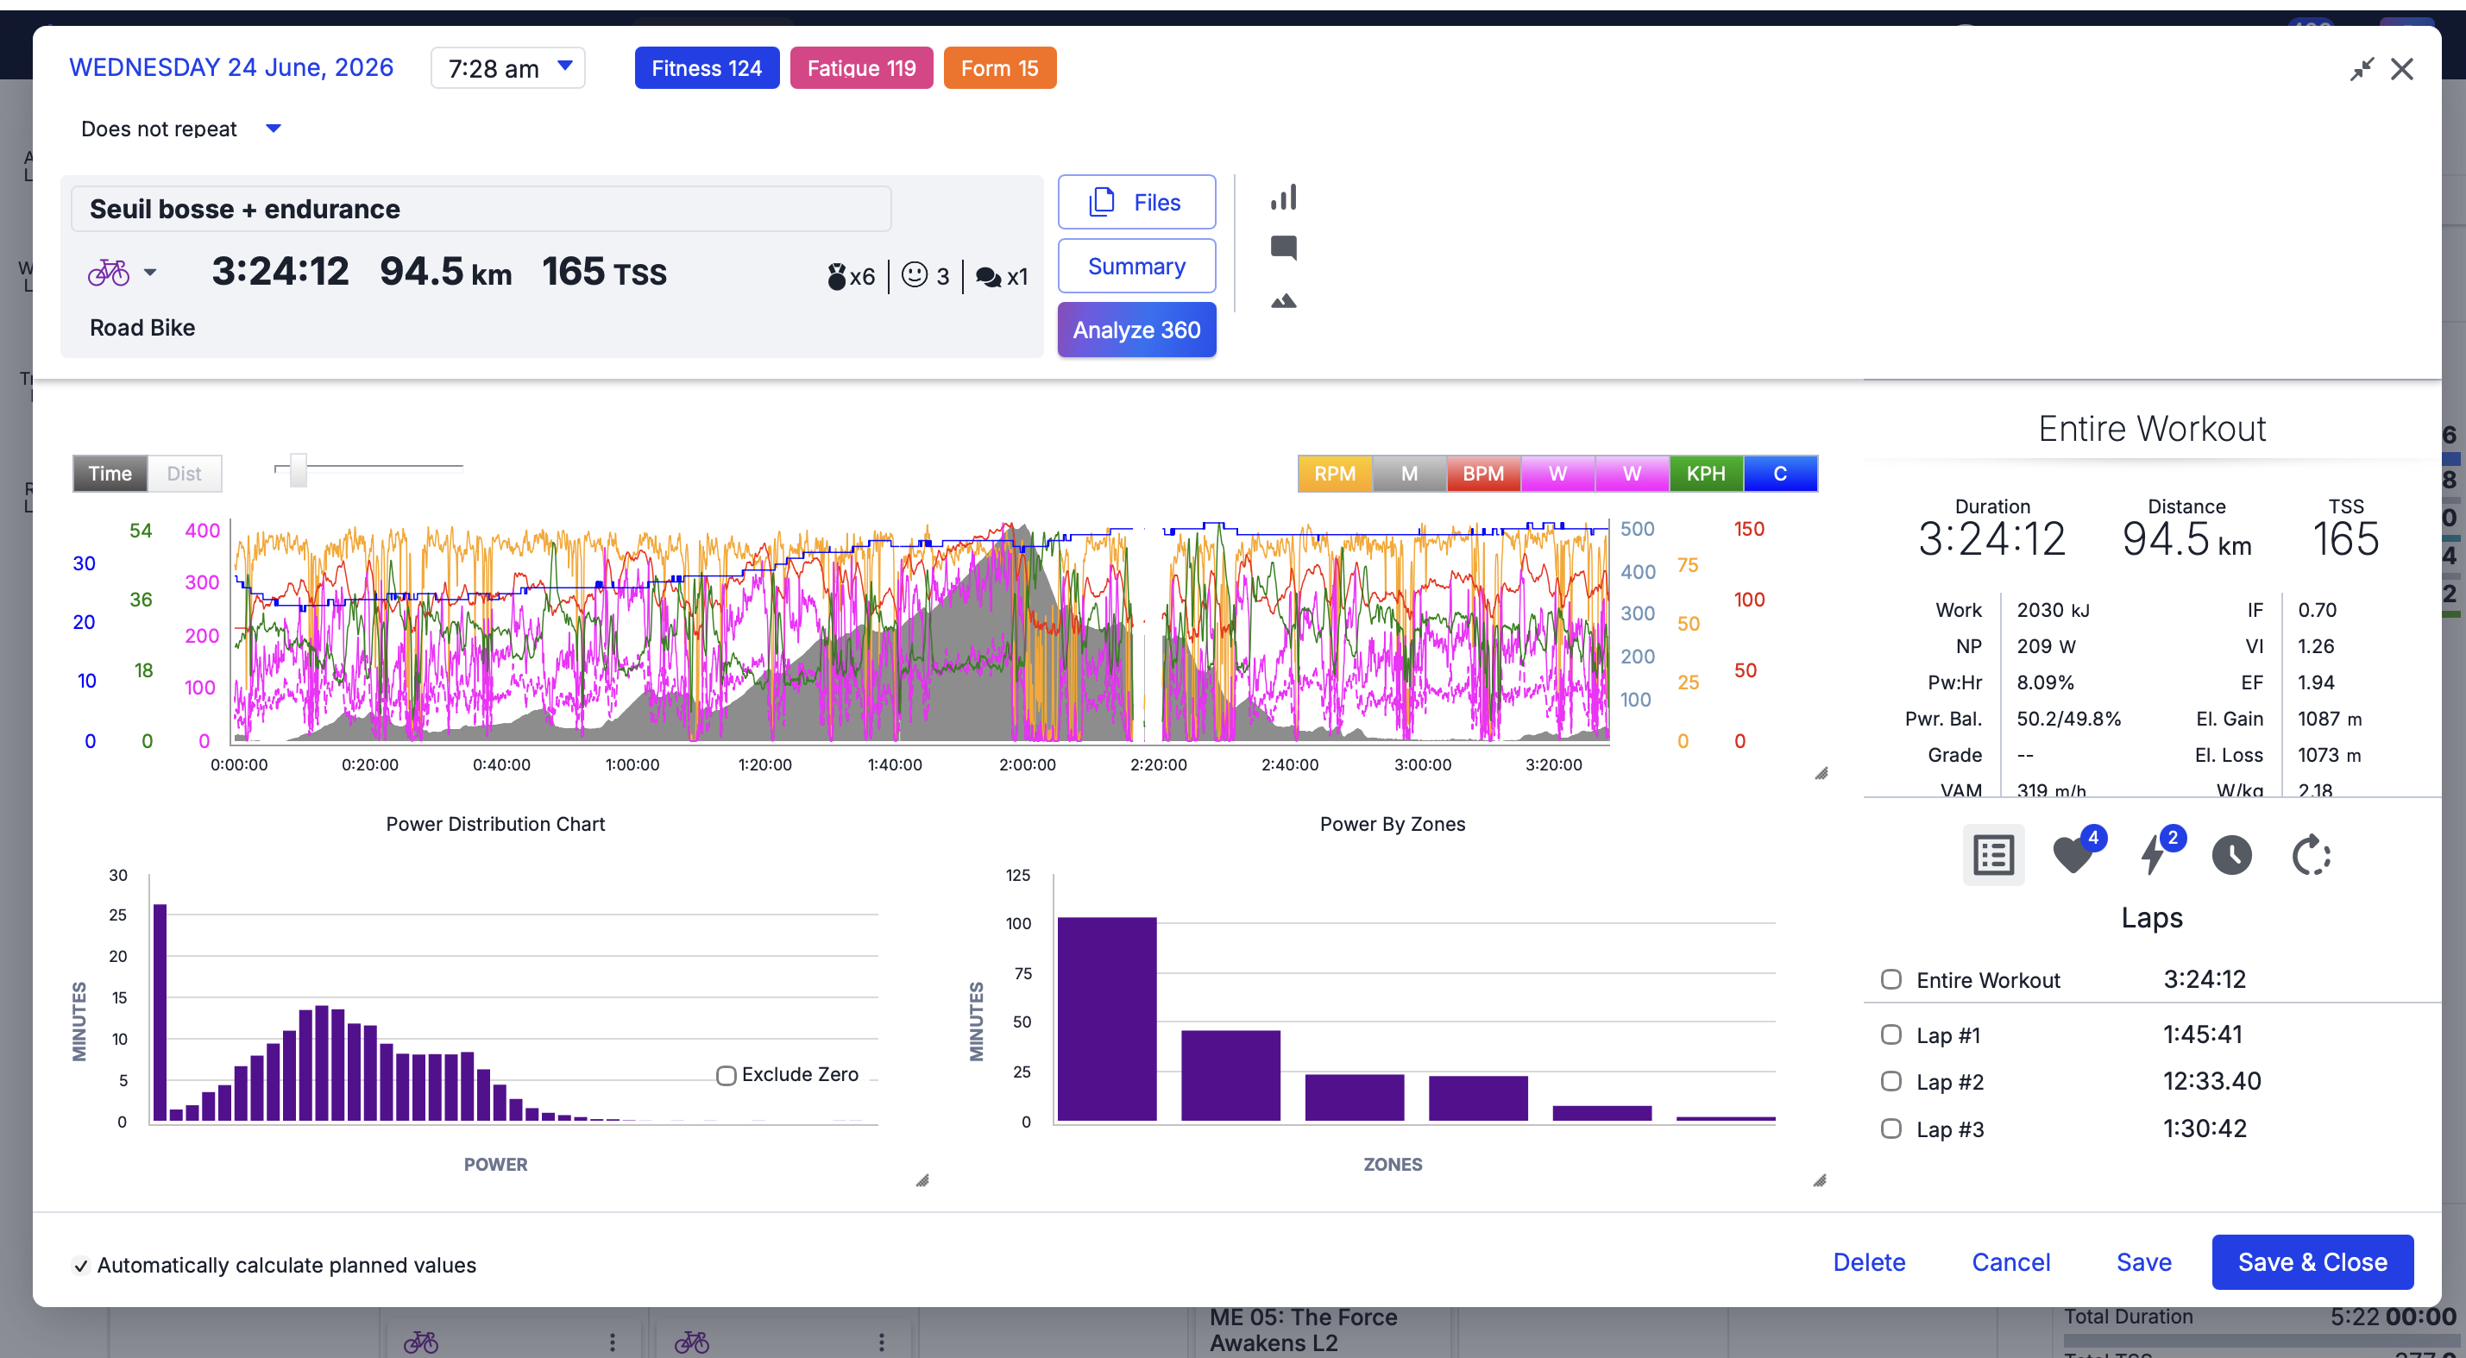The image size is (2466, 1358).
Task: Click resize handle of Power Distribution Chart
Action: point(922,1180)
